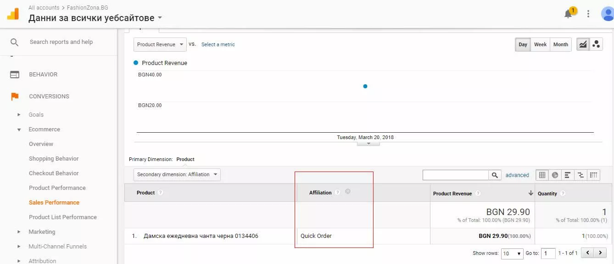
Task: Set chart granularity to Week
Action: click(x=541, y=44)
